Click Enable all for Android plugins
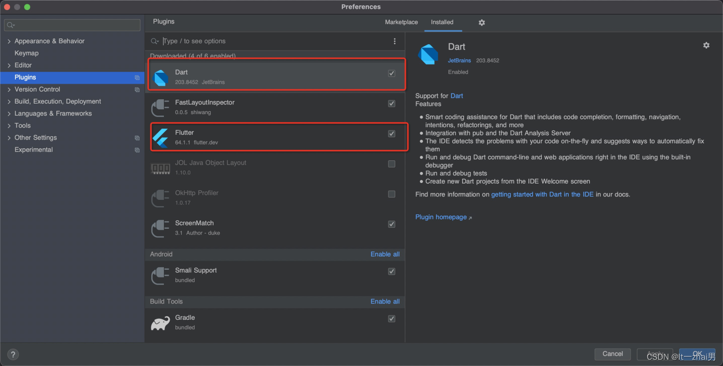The image size is (723, 366). coord(385,254)
